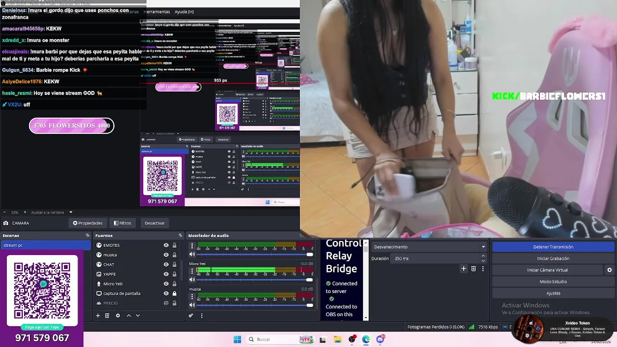Toggle lock on the EMOTES source
This screenshot has width=617, height=347.
[x=174, y=245]
